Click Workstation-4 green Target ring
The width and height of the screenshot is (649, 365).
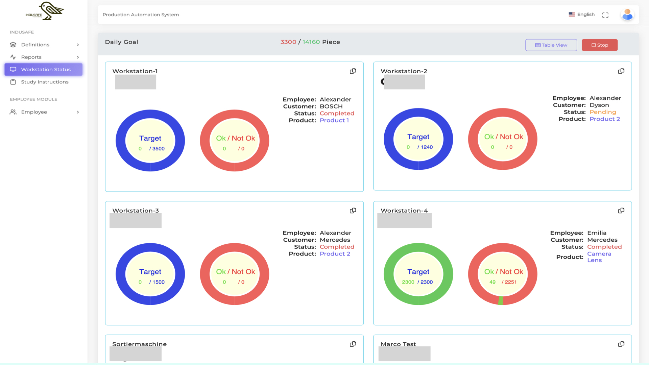click(x=389, y=274)
